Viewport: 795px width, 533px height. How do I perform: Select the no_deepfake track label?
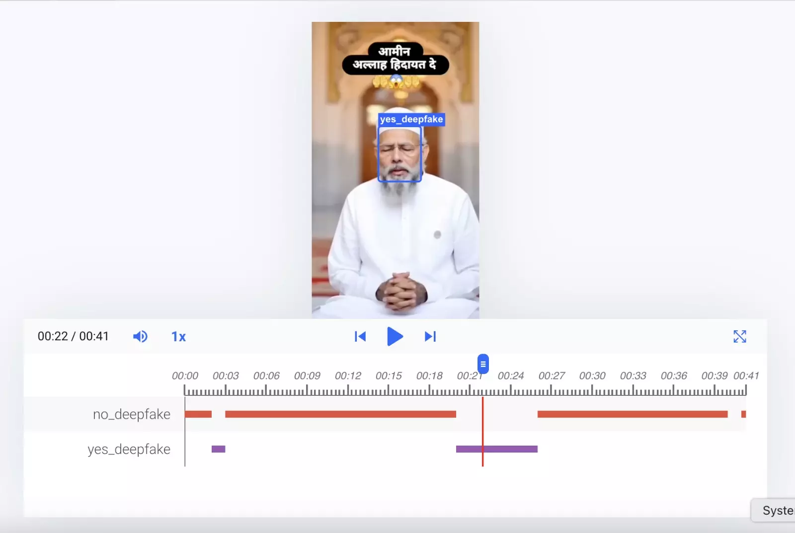click(132, 414)
